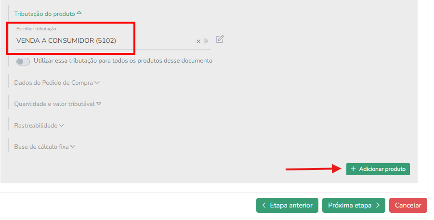Go back with Etapa anterior button
This screenshot has height=220, width=434.
[287, 206]
